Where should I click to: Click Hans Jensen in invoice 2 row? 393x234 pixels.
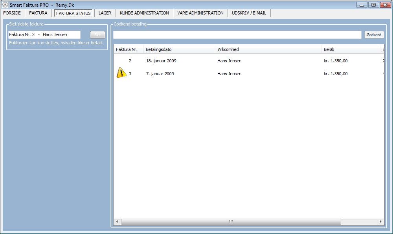click(230, 61)
